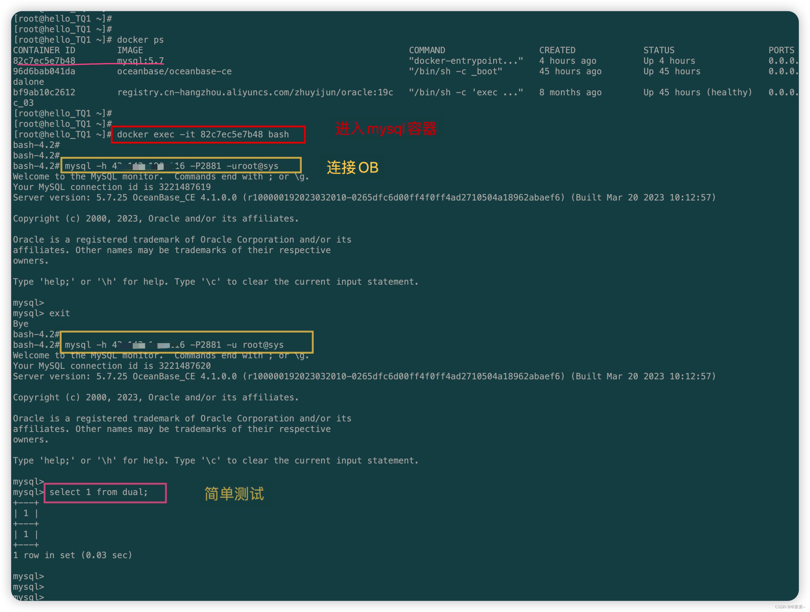Click the 'c_03' wrapped container name

point(24,103)
